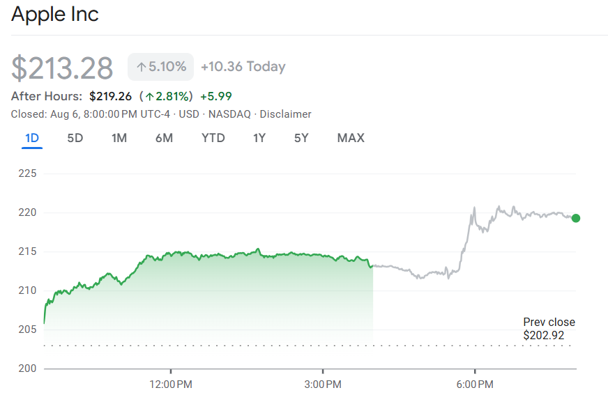This screenshot has width=608, height=404.
Task: Click the up arrow in the 5.10% badge
Action: click(142, 67)
